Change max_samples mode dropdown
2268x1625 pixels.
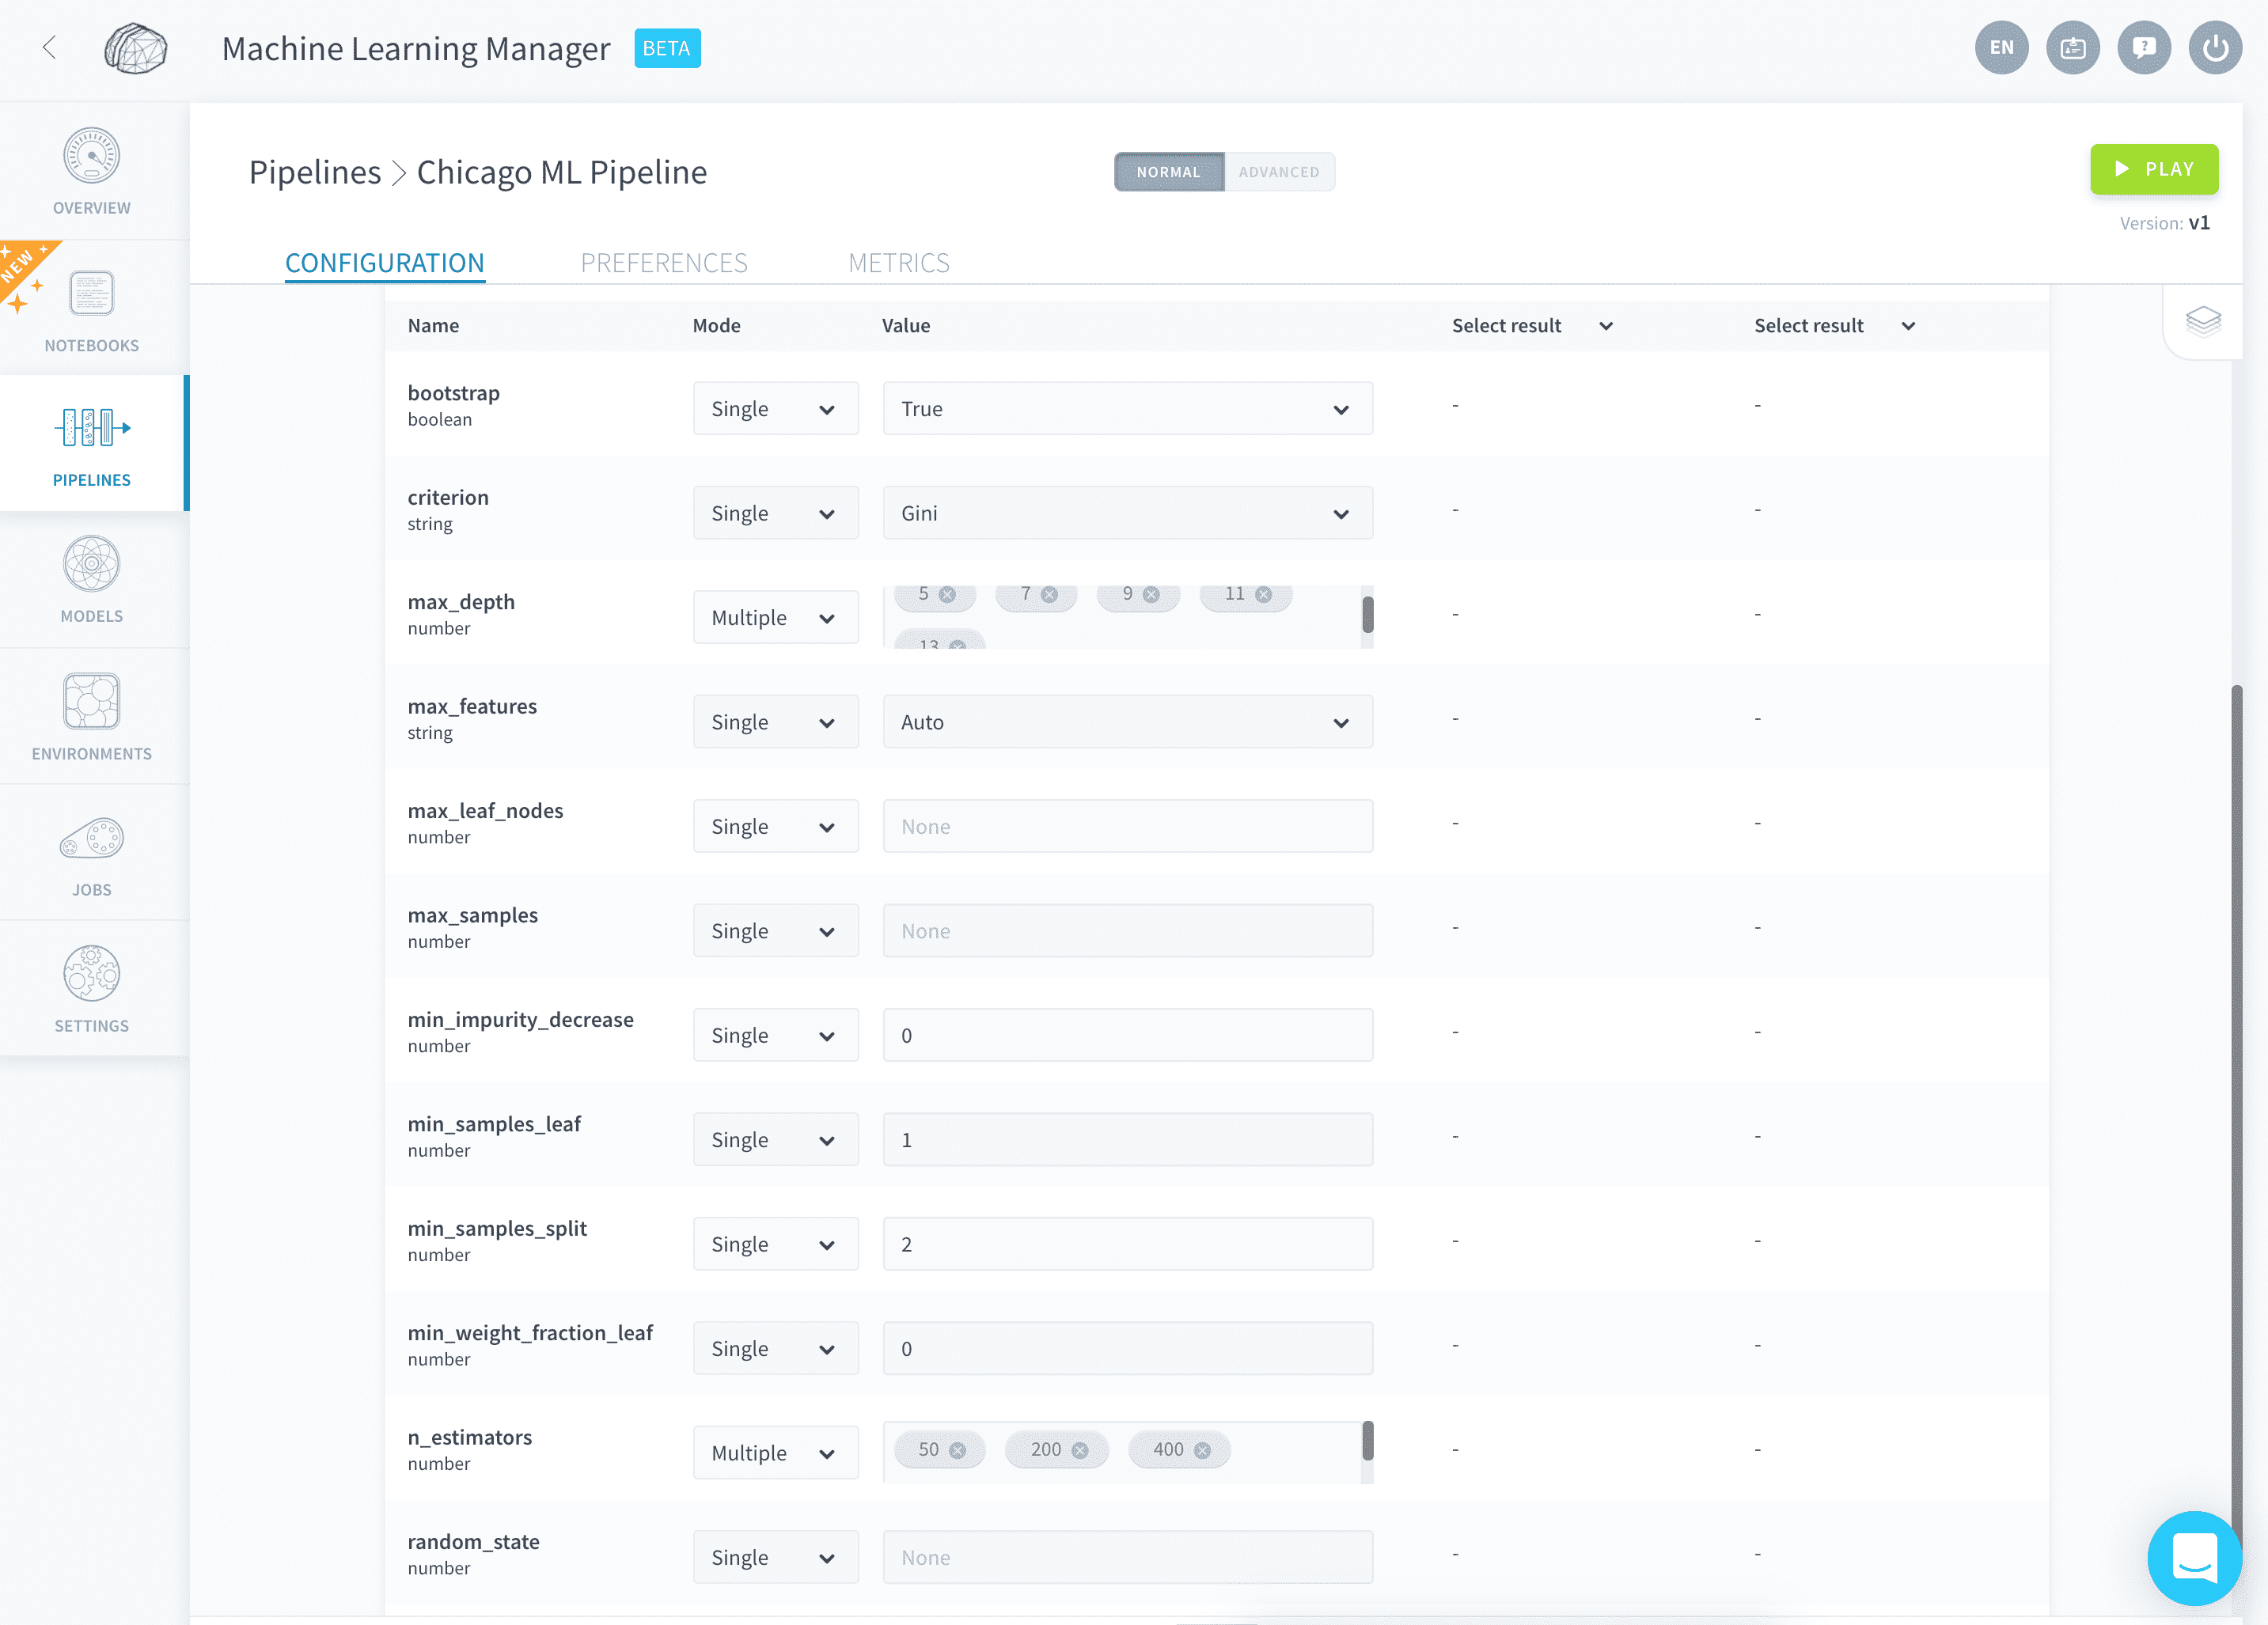pyautogui.click(x=775, y=931)
